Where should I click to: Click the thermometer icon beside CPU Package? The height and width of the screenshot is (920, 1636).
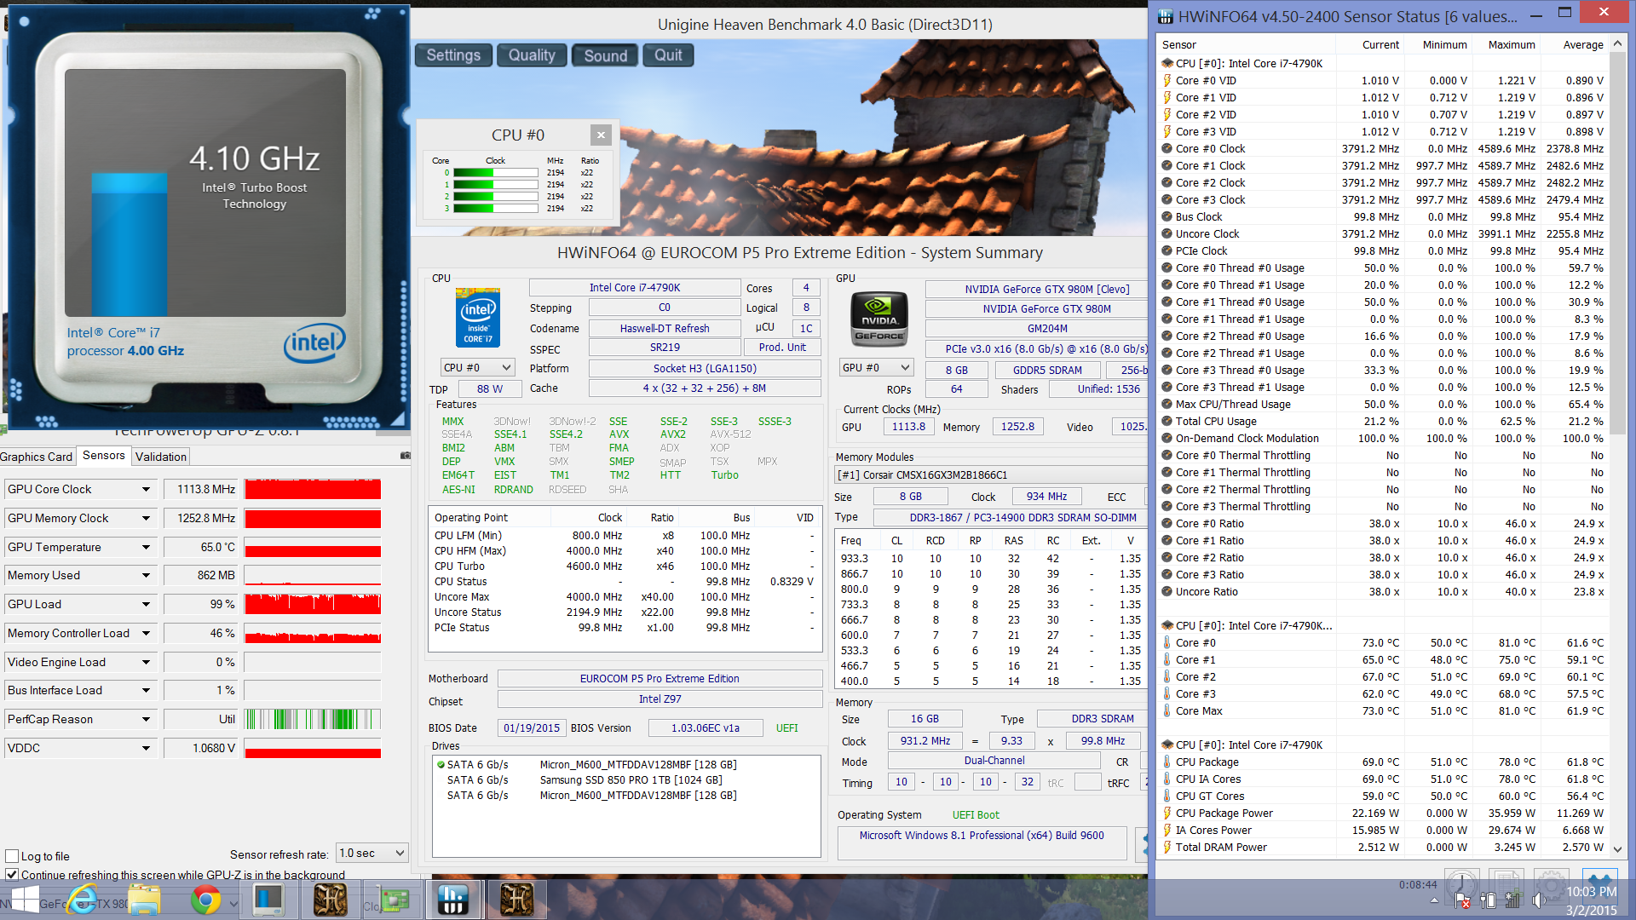click(1167, 762)
